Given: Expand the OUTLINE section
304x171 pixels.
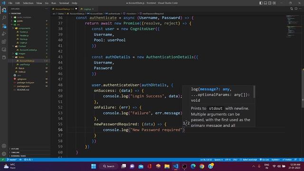Looking at the screenshot, I should [15, 149].
